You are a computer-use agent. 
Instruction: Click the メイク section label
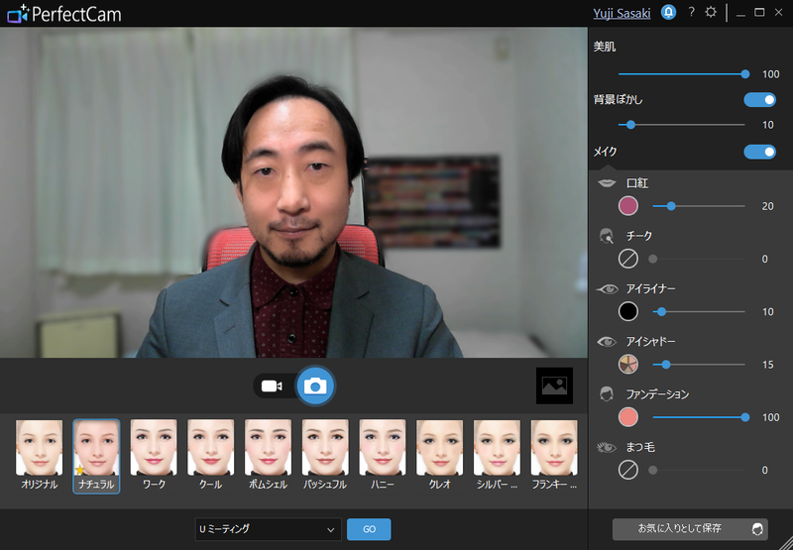(605, 152)
